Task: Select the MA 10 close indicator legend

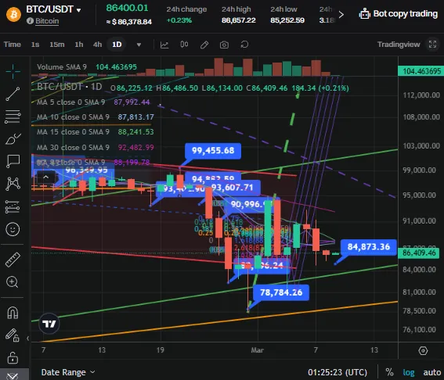Action: click(x=96, y=117)
